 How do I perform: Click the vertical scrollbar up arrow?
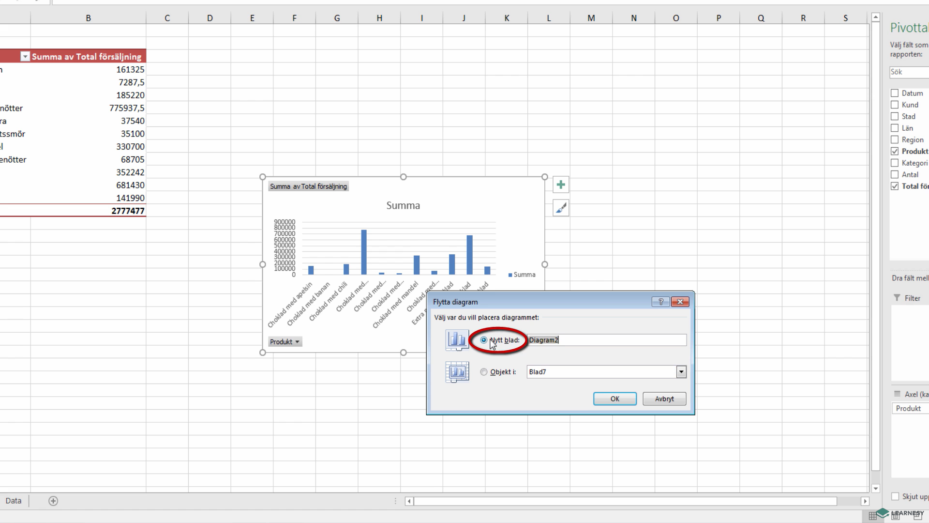pos(875,17)
